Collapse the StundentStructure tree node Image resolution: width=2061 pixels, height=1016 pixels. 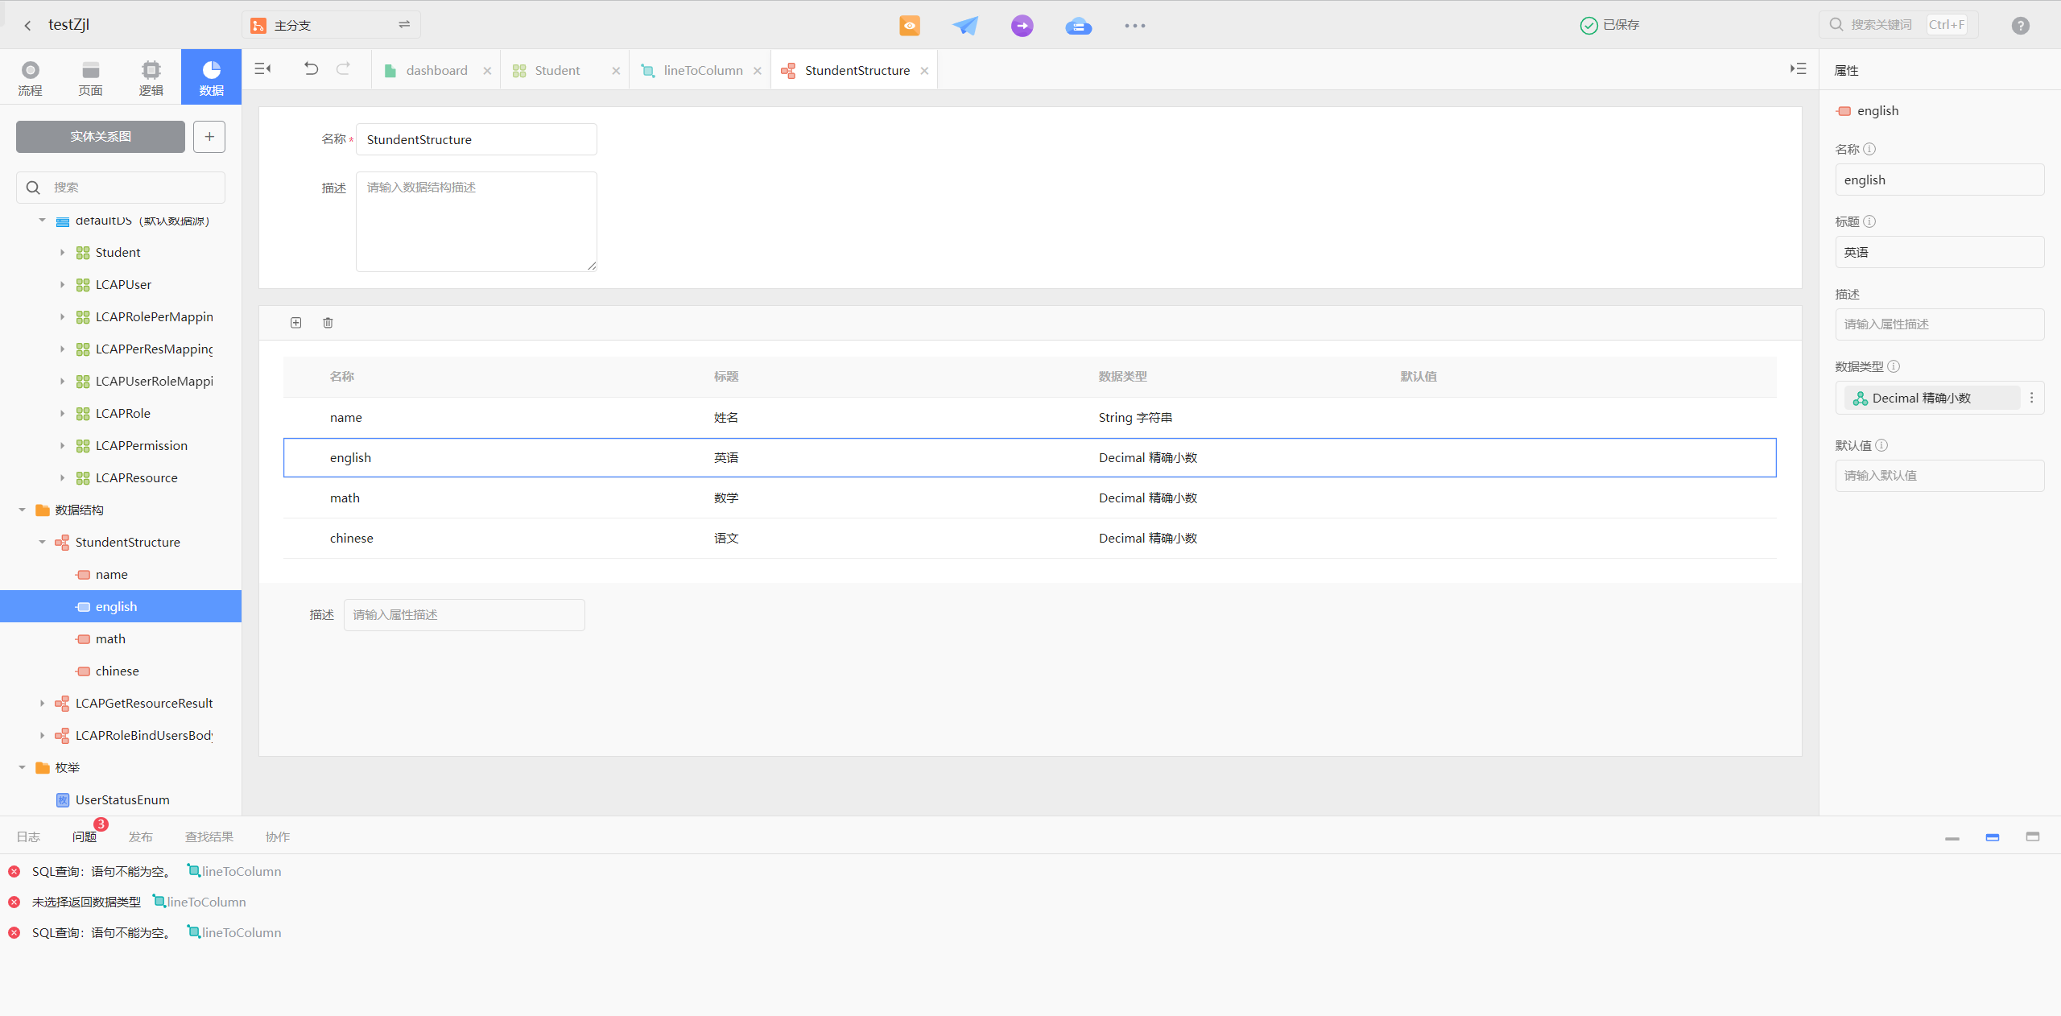click(x=42, y=543)
